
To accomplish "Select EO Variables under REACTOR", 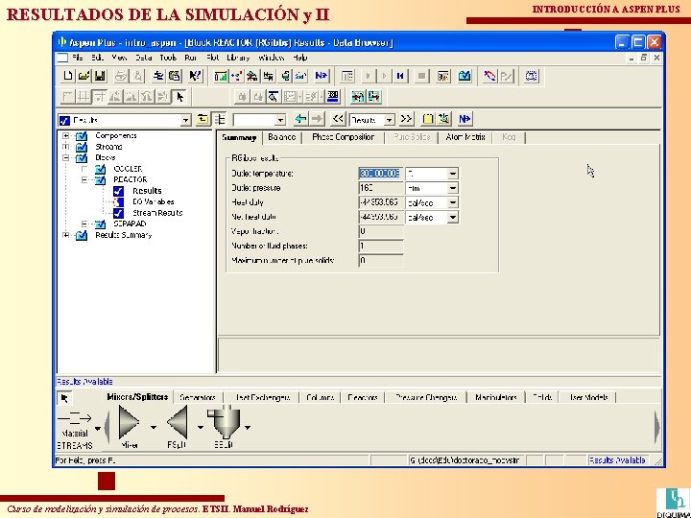I will pos(153,201).
